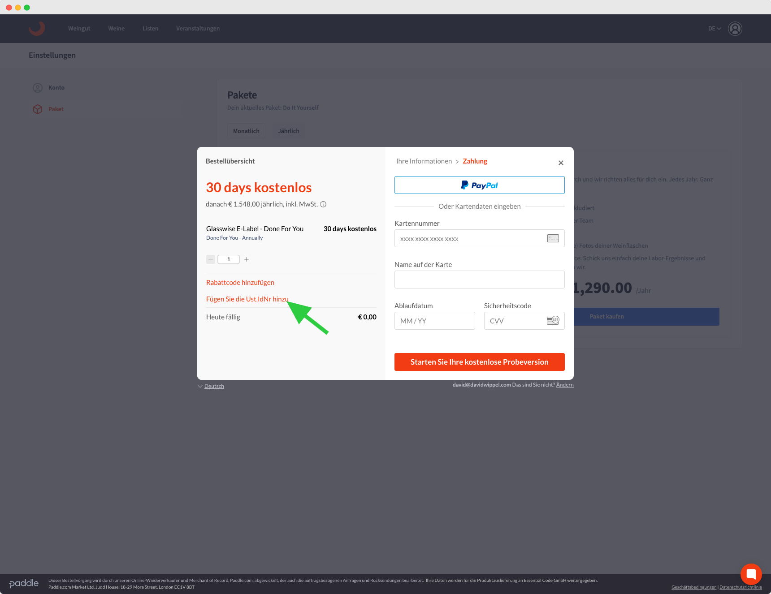Viewport: 771px width, 594px height.
Task: Click the Paddle logo in footer
Action: click(x=24, y=583)
